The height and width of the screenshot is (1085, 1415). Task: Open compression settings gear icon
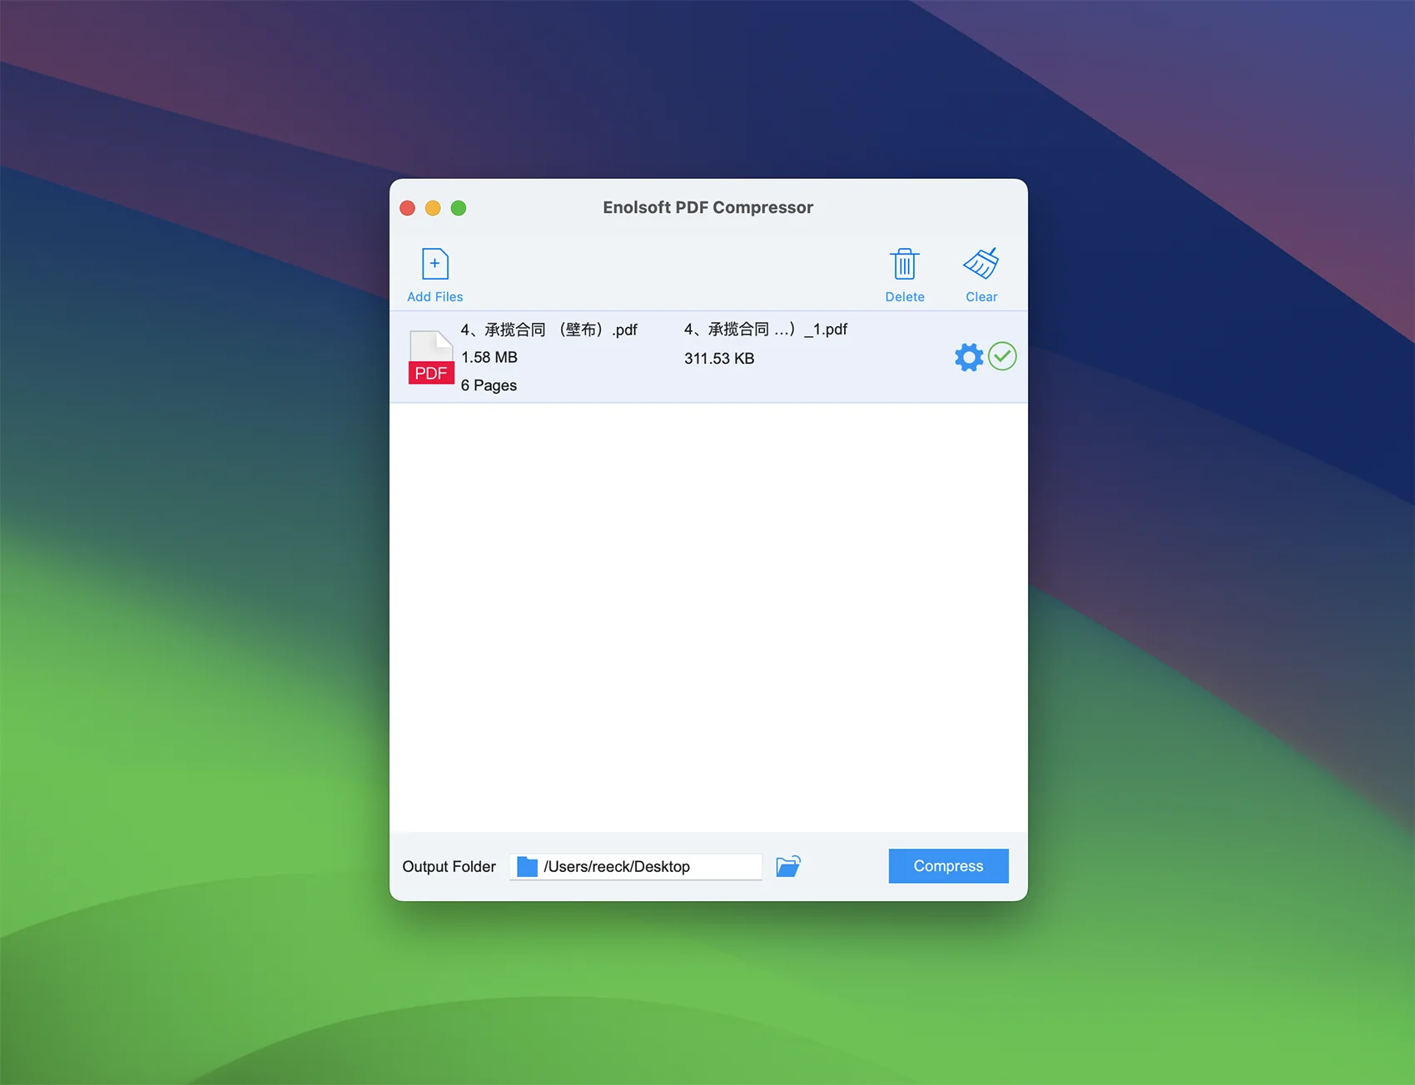(x=968, y=357)
